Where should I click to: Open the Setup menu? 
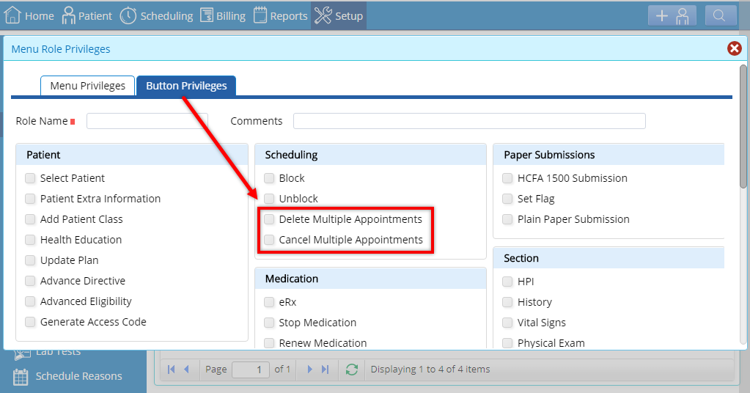pyautogui.click(x=339, y=15)
